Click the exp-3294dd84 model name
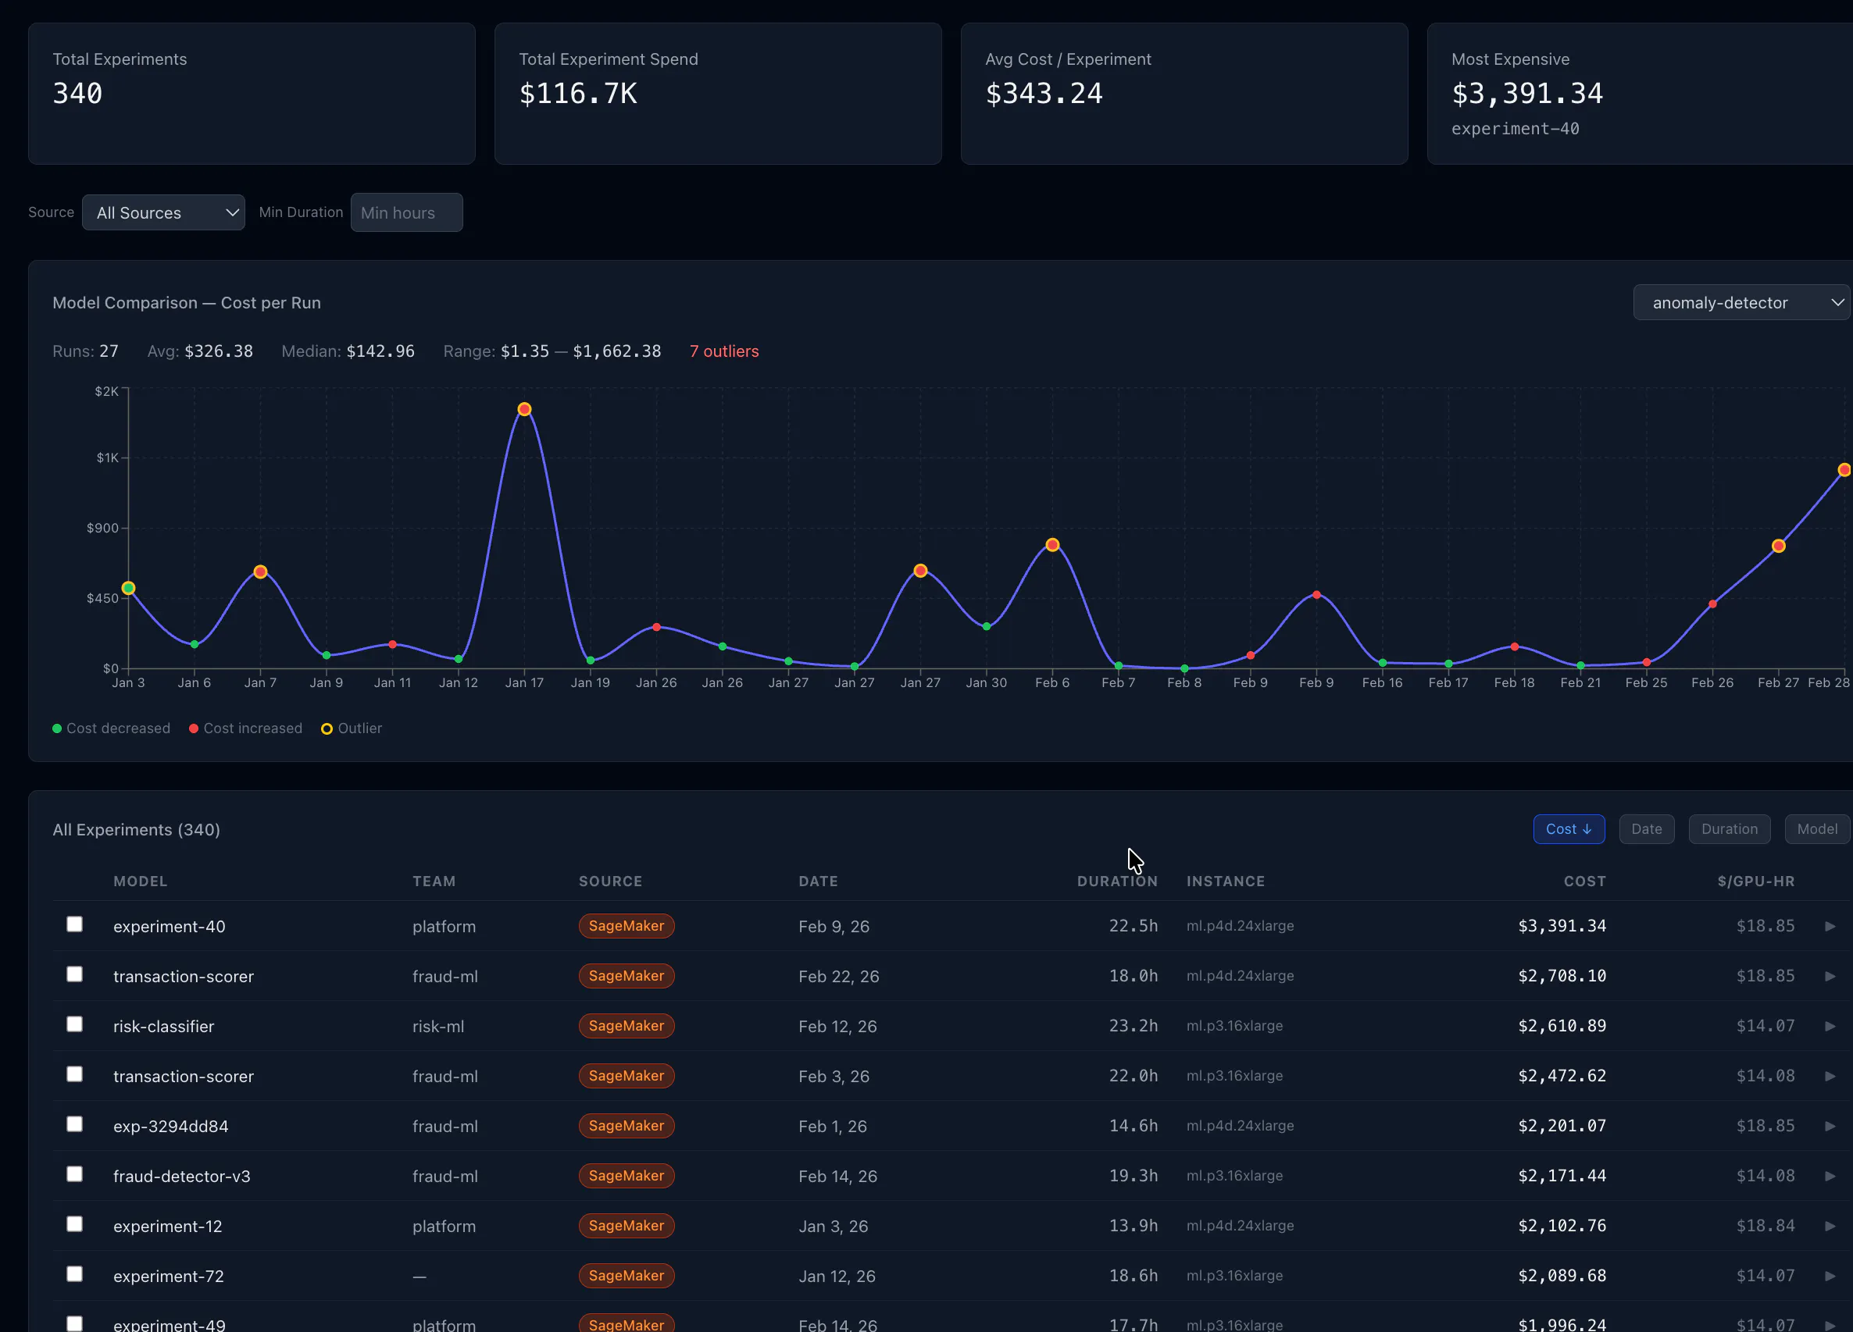1853x1332 pixels. (171, 1126)
